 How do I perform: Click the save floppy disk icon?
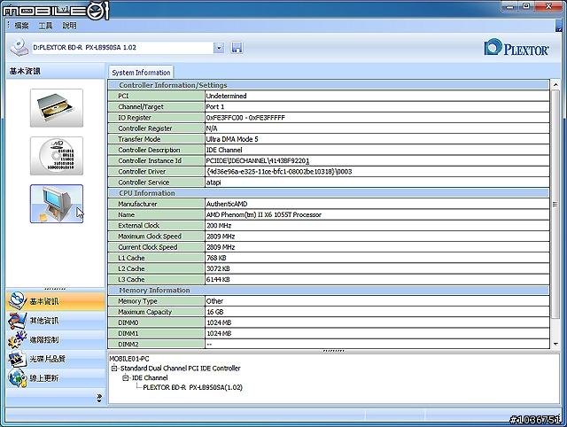point(237,48)
